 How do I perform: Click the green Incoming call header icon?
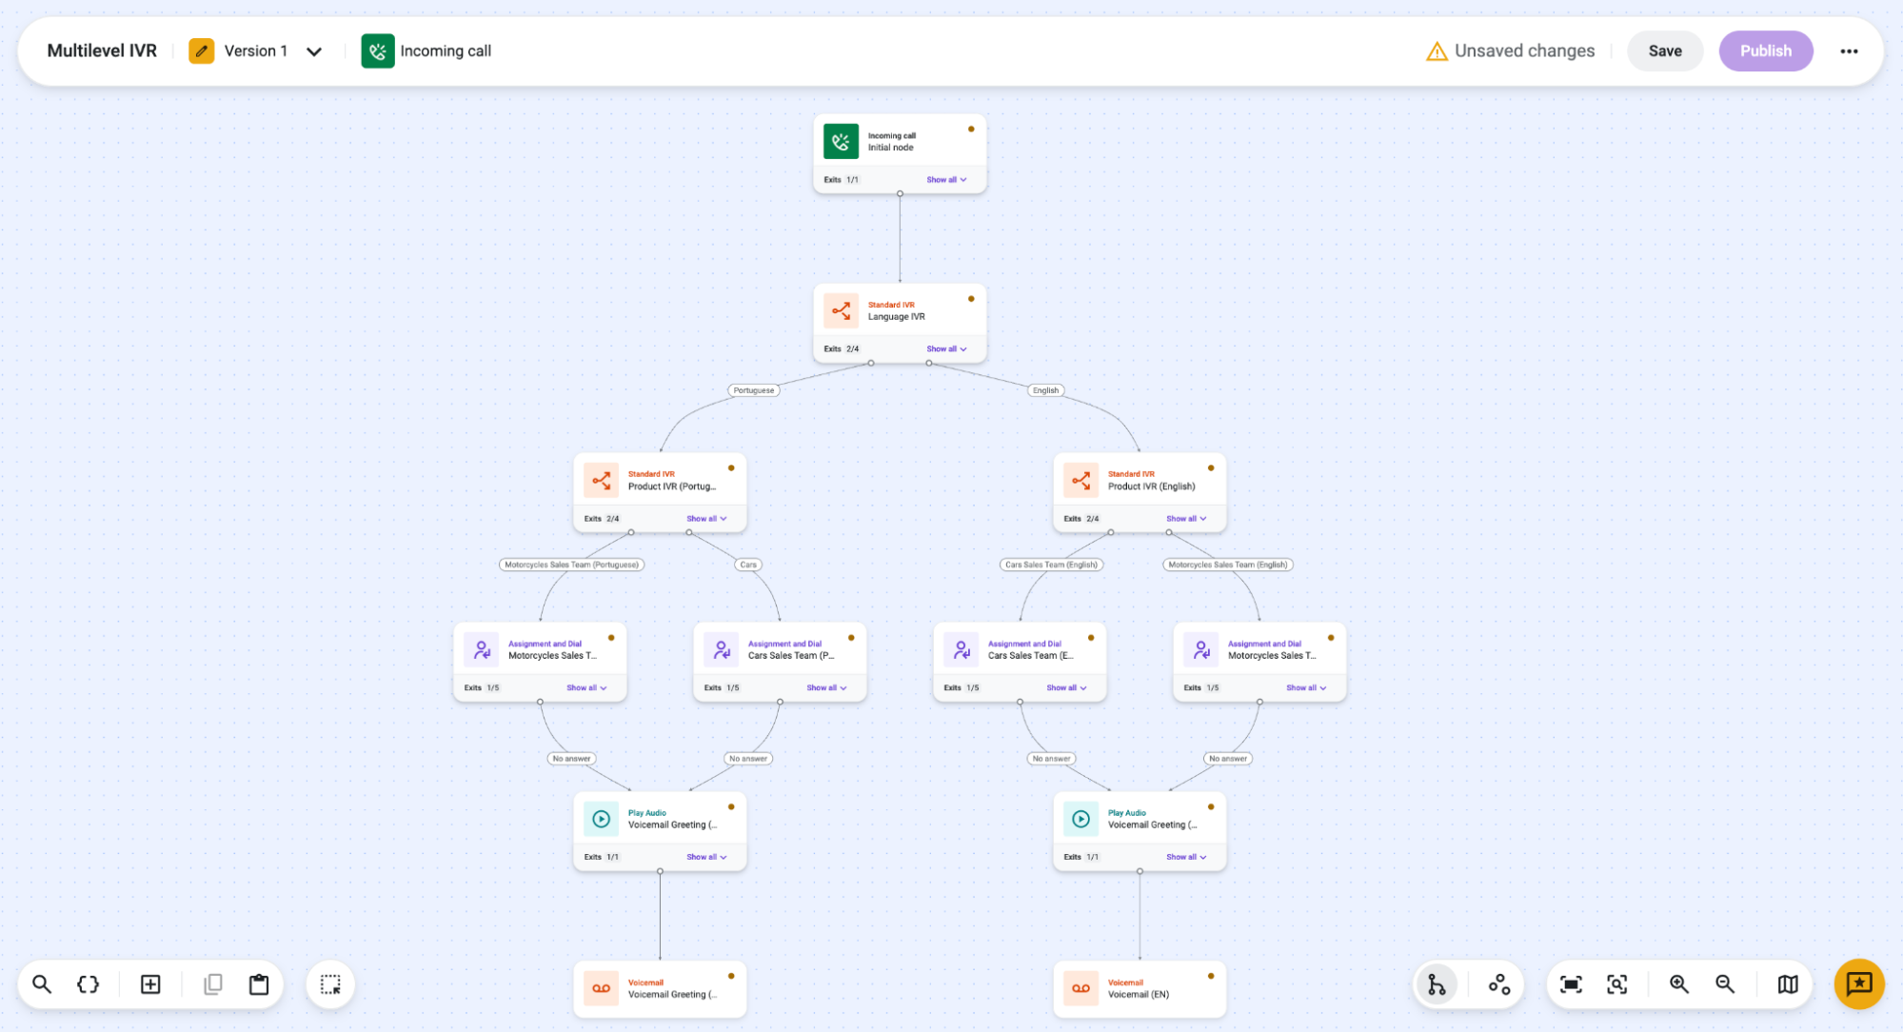pyautogui.click(x=378, y=51)
